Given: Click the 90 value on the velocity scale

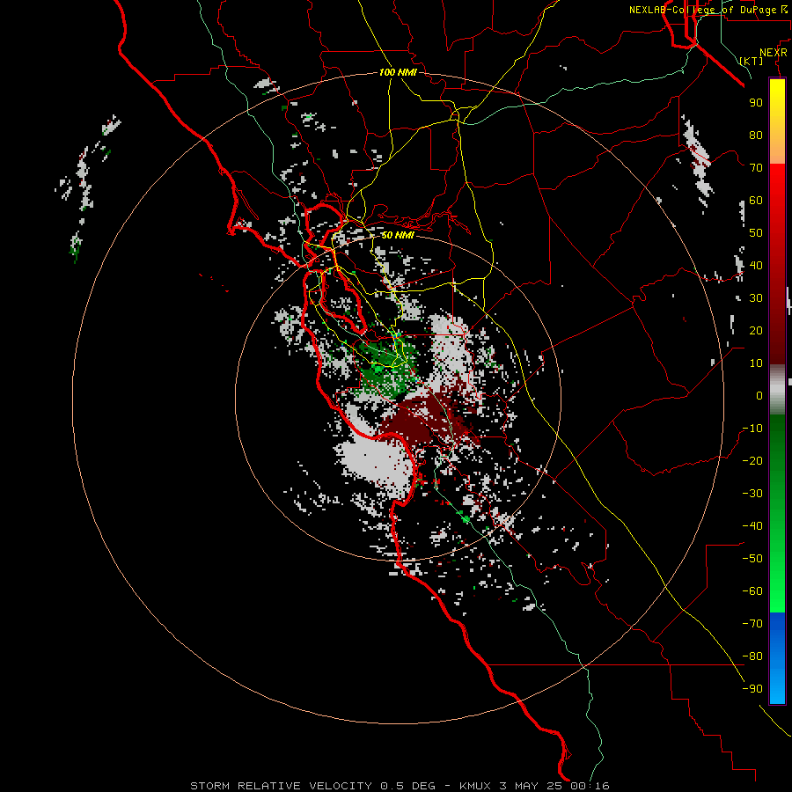Looking at the screenshot, I should [x=756, y=103].
